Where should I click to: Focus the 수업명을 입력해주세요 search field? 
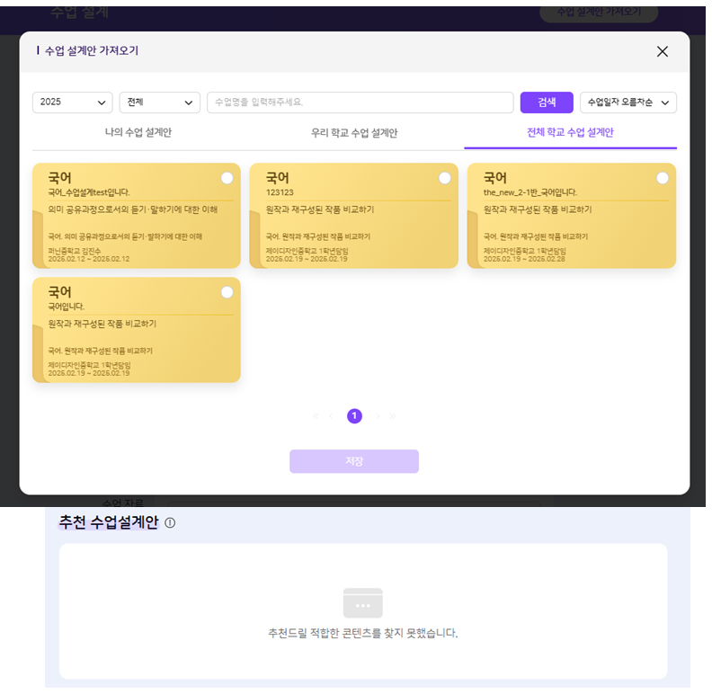(360, 102)
